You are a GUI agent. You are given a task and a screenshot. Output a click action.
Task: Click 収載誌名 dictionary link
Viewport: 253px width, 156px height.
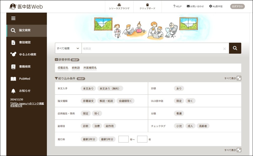[63, 68]
